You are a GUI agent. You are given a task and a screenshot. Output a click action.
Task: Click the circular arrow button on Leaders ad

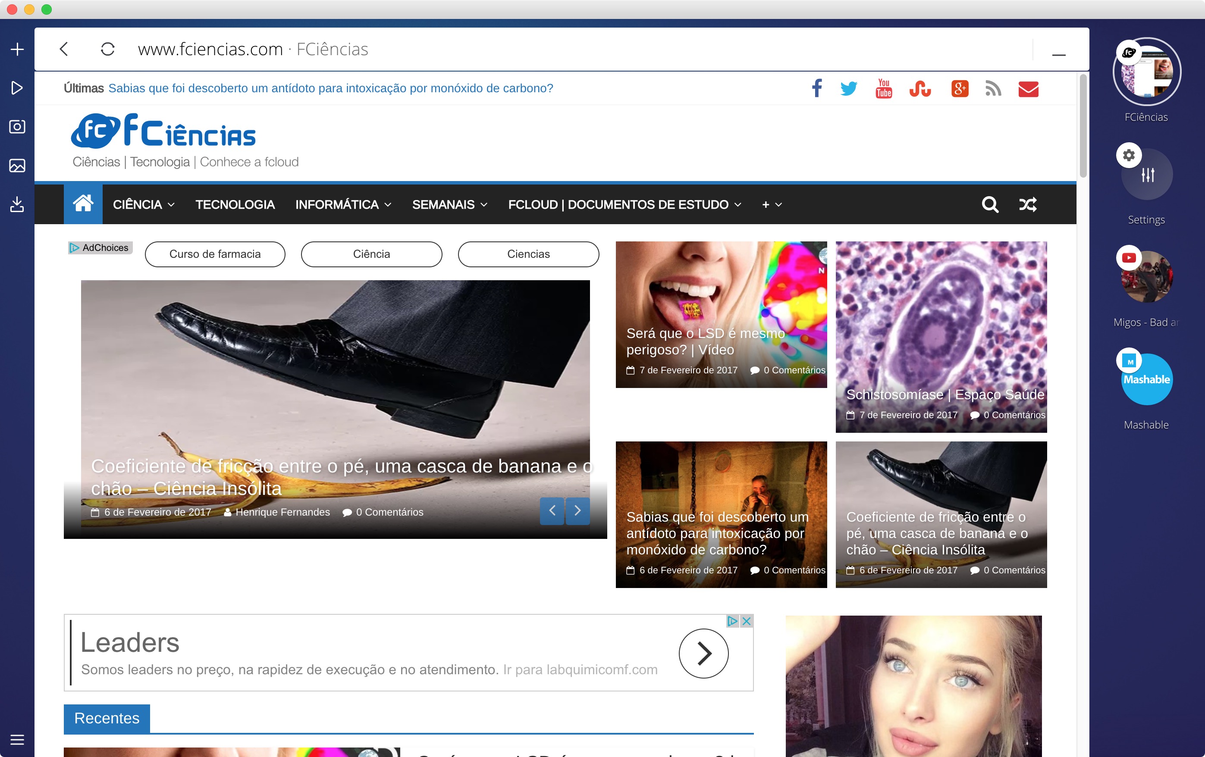(x=703, y=653)
